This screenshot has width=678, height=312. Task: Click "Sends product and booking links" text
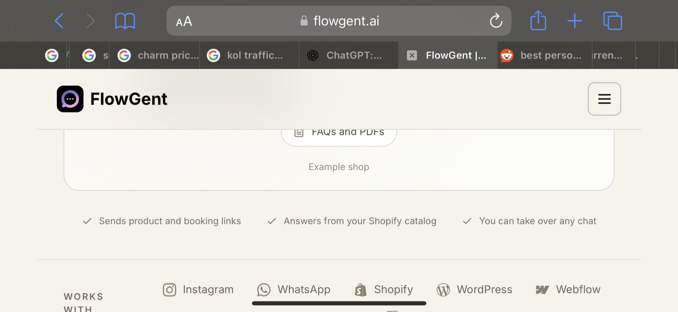[x=170, y=221]
